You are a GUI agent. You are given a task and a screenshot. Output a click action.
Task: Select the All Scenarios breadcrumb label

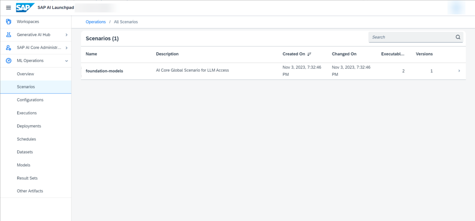click(x=126, y=22)
